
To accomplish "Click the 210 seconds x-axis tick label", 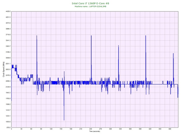I will pos(81,129).
